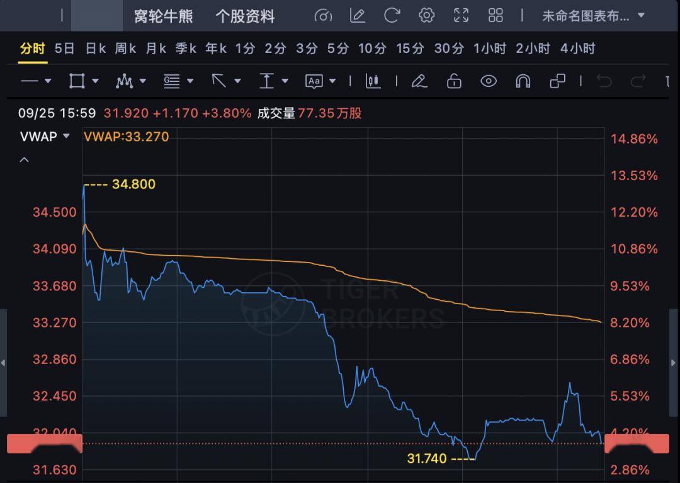Select the 2小时 timeframe
This screenshot has width=680, height=483.
[x=533, y=48]
